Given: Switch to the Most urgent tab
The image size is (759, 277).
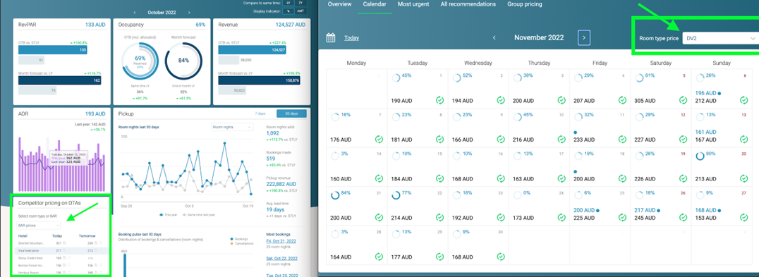Looking at the screenshot, I should point(413,4).
